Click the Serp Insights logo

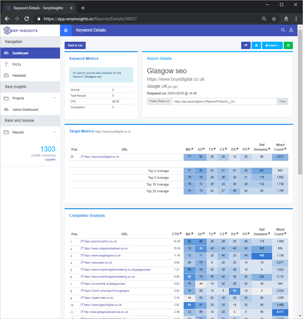point(20,30)
